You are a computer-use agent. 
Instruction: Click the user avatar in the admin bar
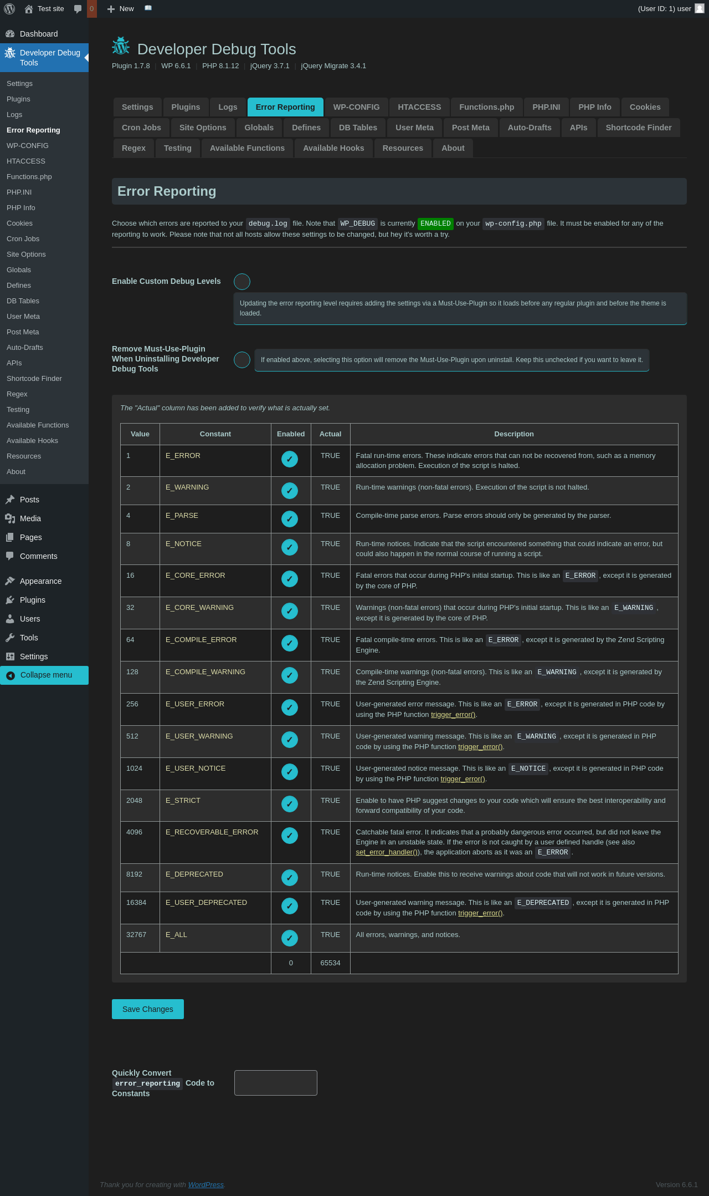700,9
